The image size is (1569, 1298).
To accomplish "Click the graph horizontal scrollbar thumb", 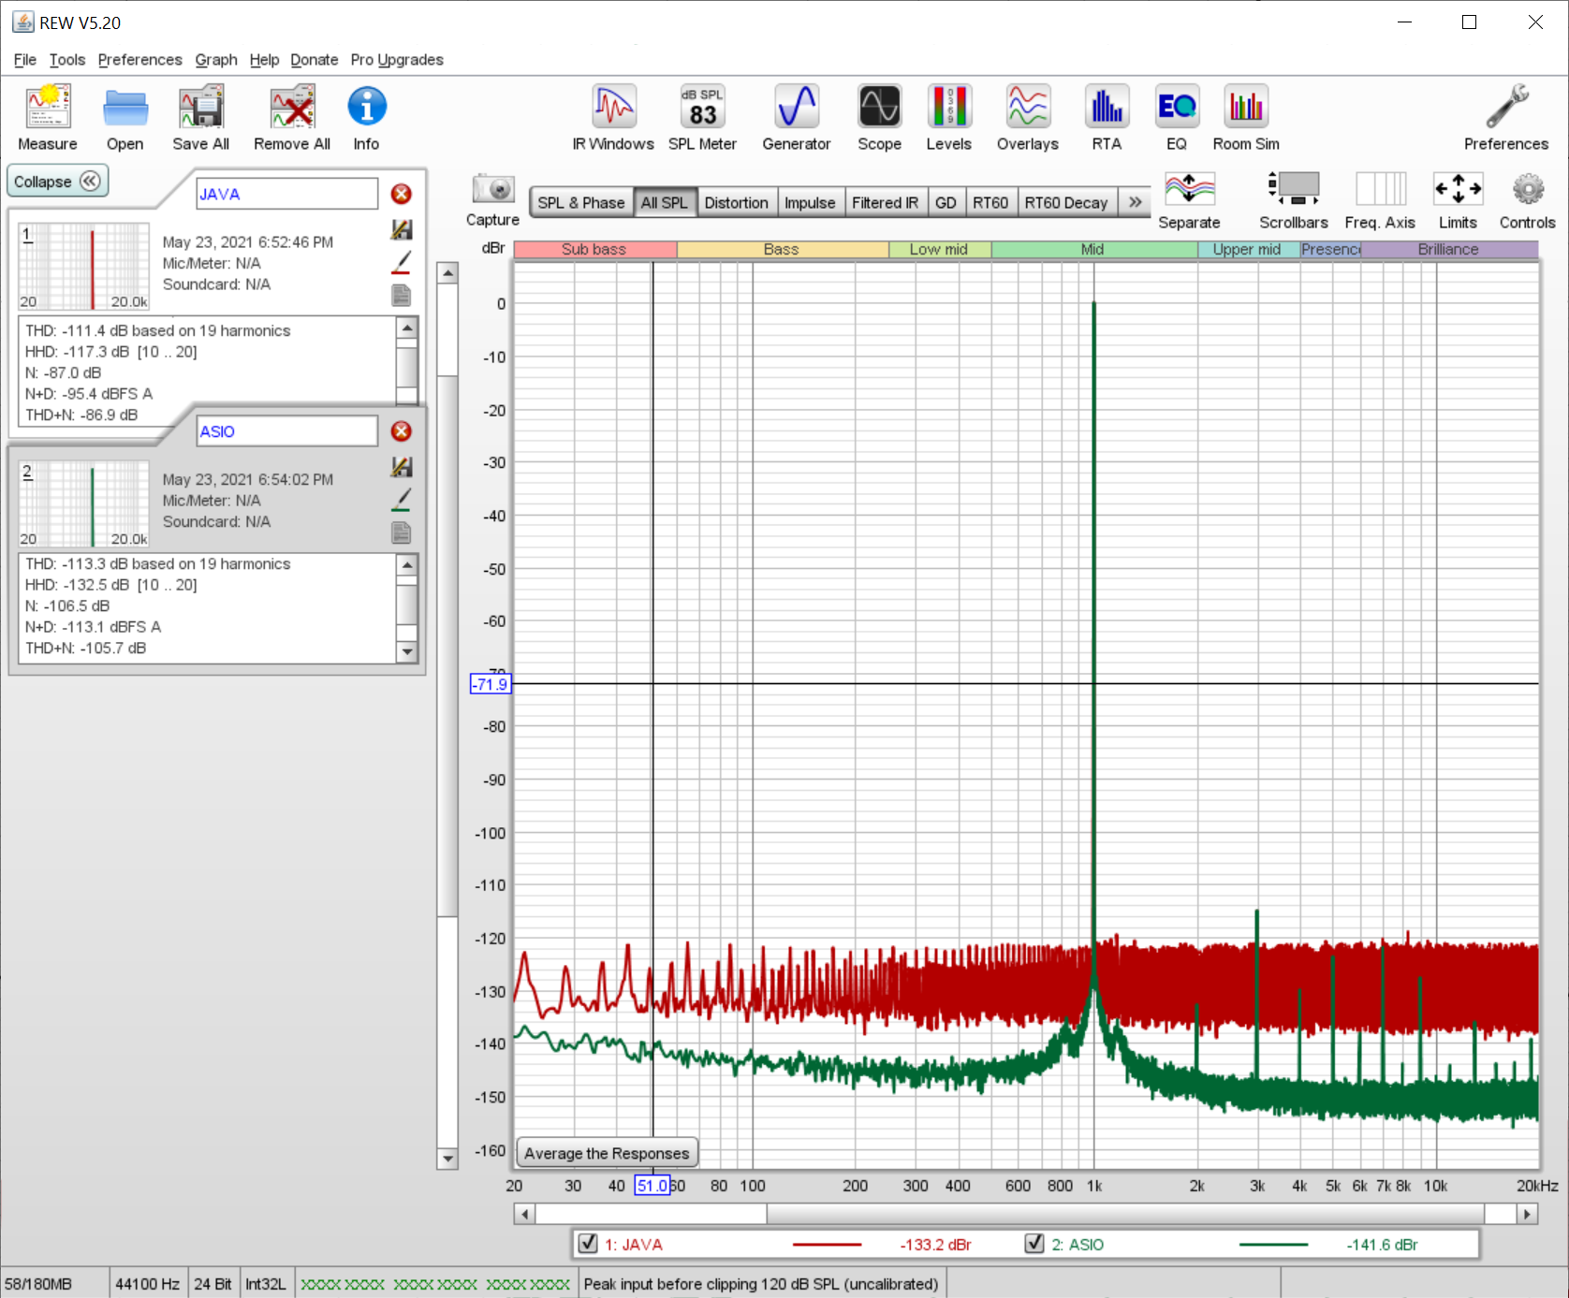I will click(x=1126, y=1214).
